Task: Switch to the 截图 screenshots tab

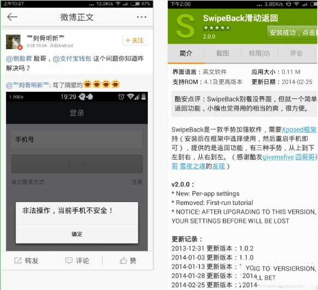Action: [223, 54]
